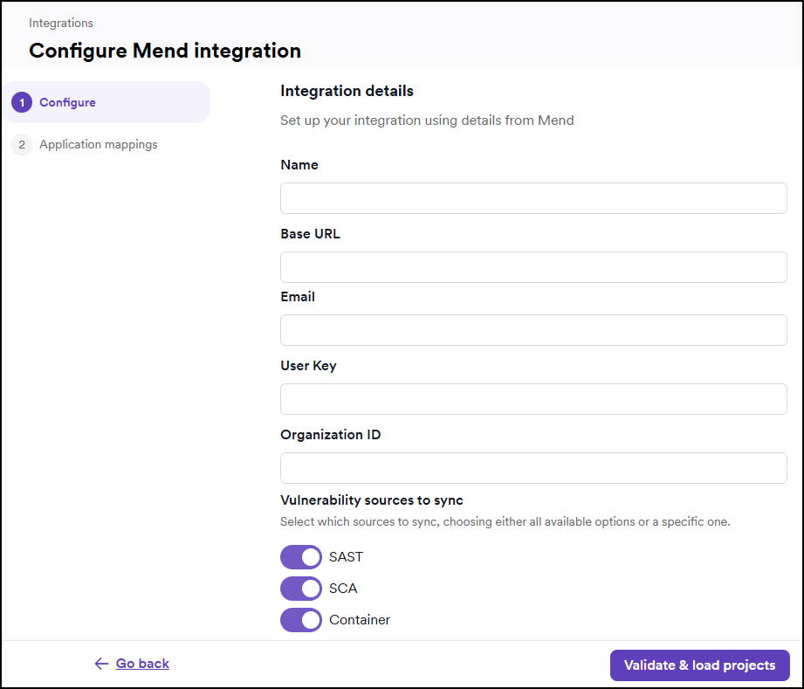Click the back arrow icon beside Go back
The image size is (804, 689).
101,664
